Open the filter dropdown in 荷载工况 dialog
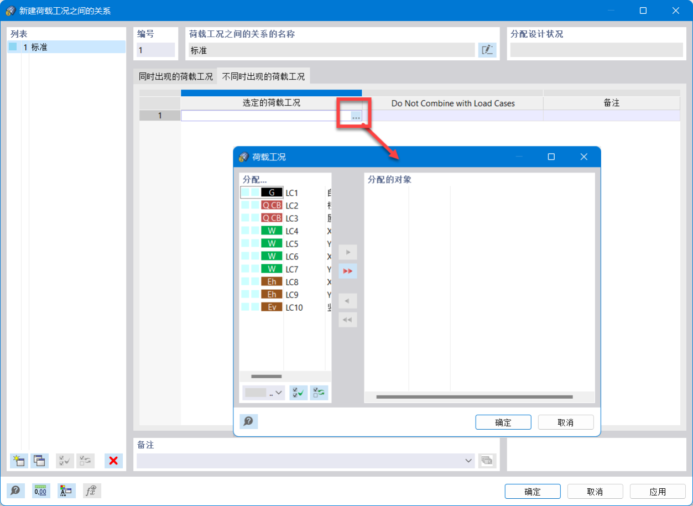The height and width of the screenshot is (506, 693). (264, 393)
